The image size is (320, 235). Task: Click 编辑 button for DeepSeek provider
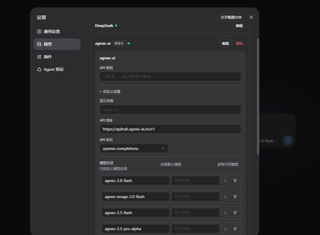(x=239, y=26)
